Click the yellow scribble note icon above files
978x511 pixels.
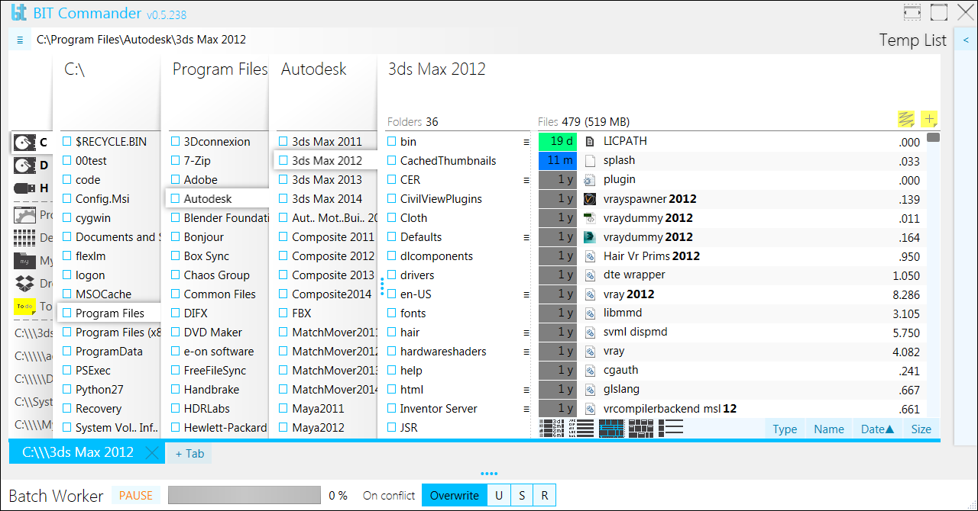906,120
